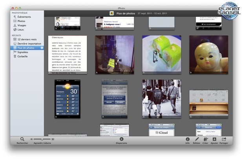The image size is (243, 159).
Task: Select the green sushi roll photo
Action: 162,55
